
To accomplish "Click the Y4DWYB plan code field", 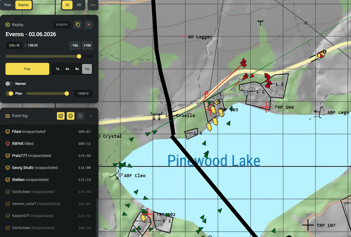I will click(83, 93).
